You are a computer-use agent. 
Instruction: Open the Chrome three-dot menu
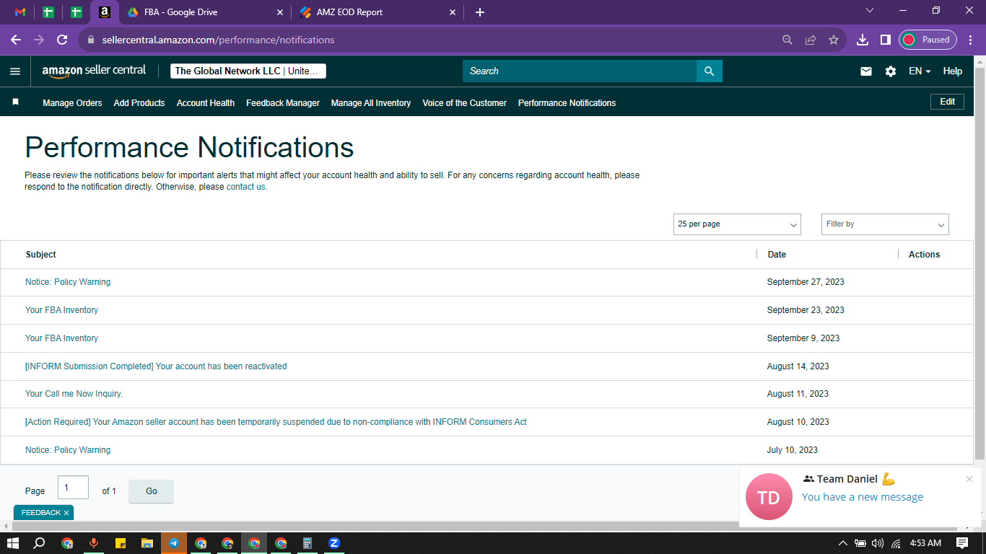click(971, 40)
